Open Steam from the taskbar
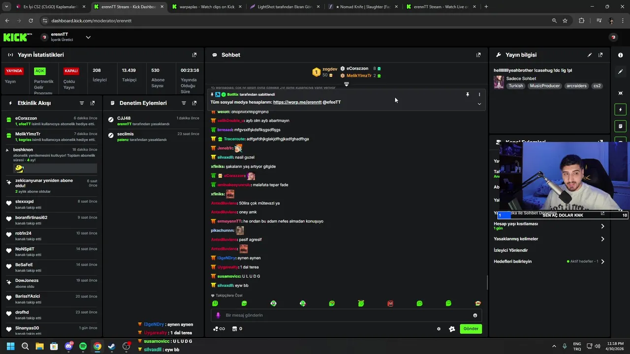 [x=112, y=347]
